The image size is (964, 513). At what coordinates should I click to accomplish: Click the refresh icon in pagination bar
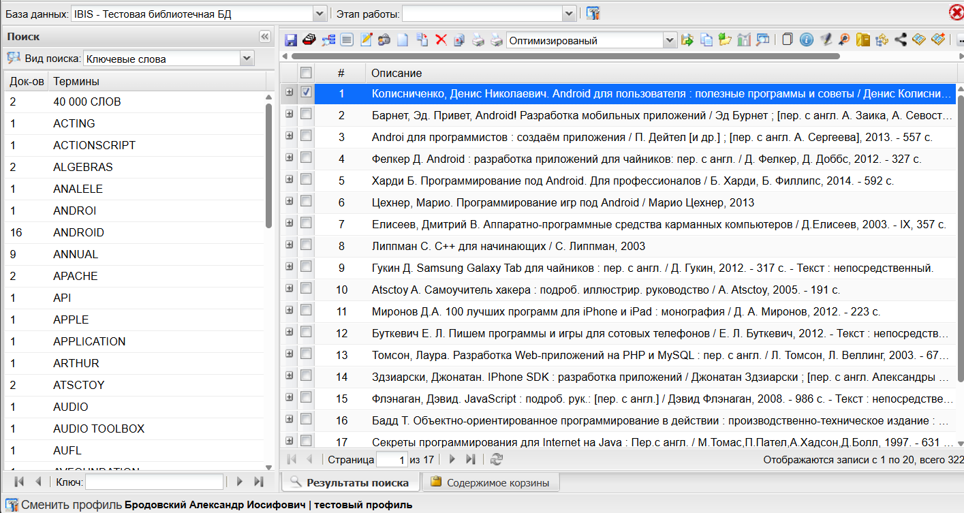click(497, 460)
